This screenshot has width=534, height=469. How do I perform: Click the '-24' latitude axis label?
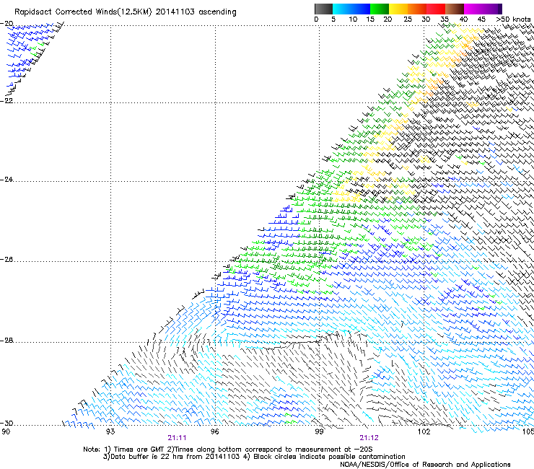pyautogui.click(x=6, y=180)
